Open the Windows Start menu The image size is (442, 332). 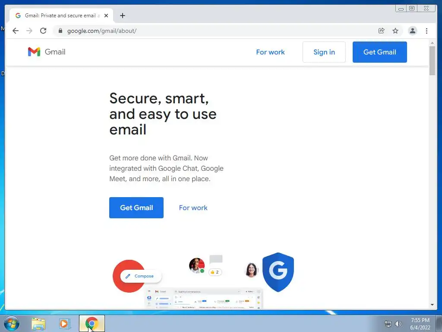point(12,323)
